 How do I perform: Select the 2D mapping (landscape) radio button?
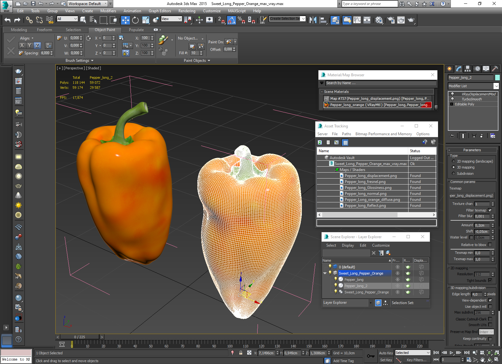[453, 161]
